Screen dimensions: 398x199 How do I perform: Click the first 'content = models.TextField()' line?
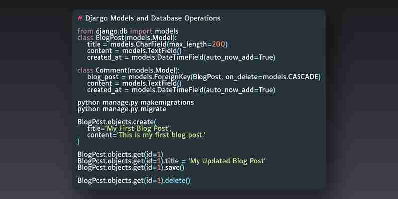(x=134, y=51)
